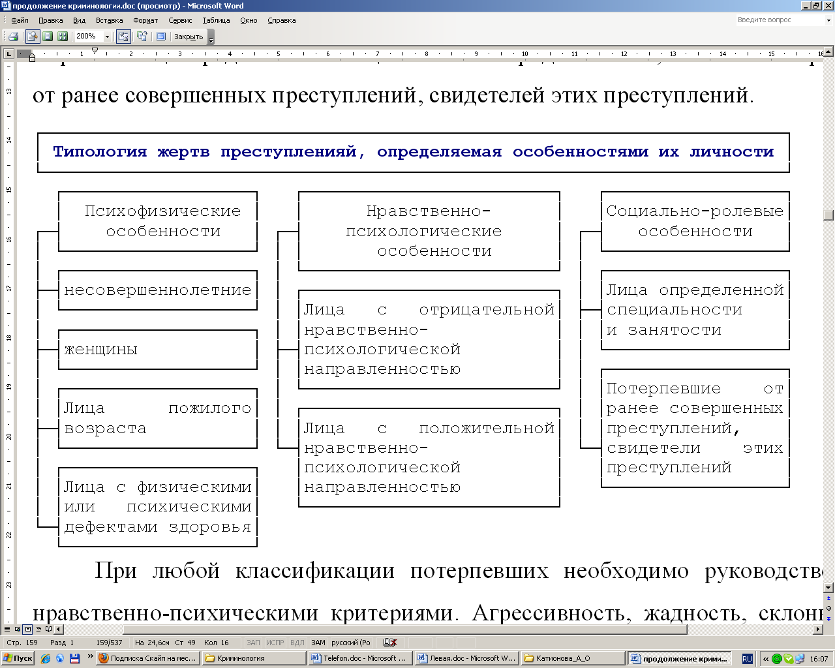Enable Full Screen view icon
Image resolution: width=835 pixels, height=668 pixels.
[160, 36]
